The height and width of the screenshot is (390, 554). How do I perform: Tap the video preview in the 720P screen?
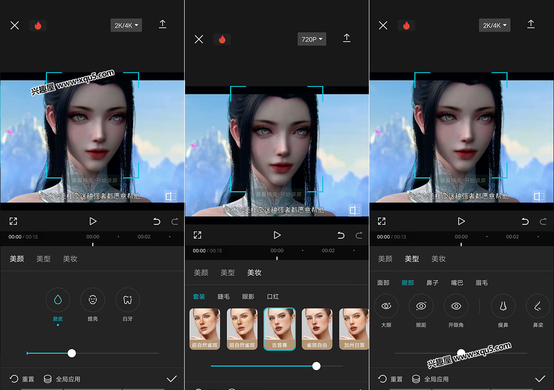[277, 155]
